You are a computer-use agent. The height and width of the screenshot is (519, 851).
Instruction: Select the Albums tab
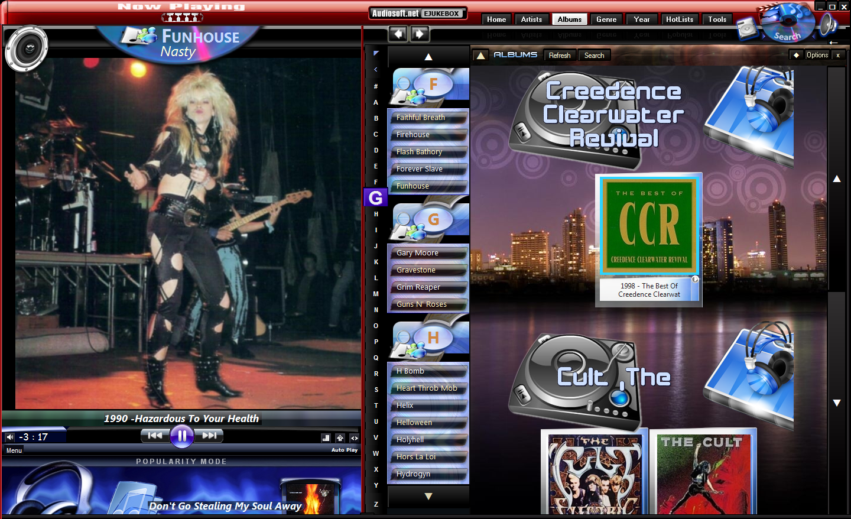pyautogui.click(x=570, y=20)
